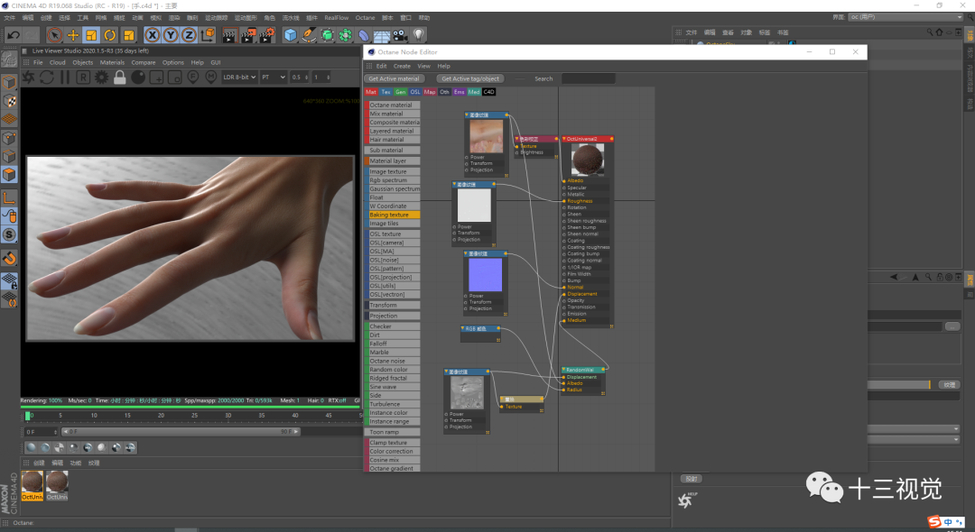The image size is (975, 532).
Task: Toggle the Live Viewer resolution lock
Action: 120,77
